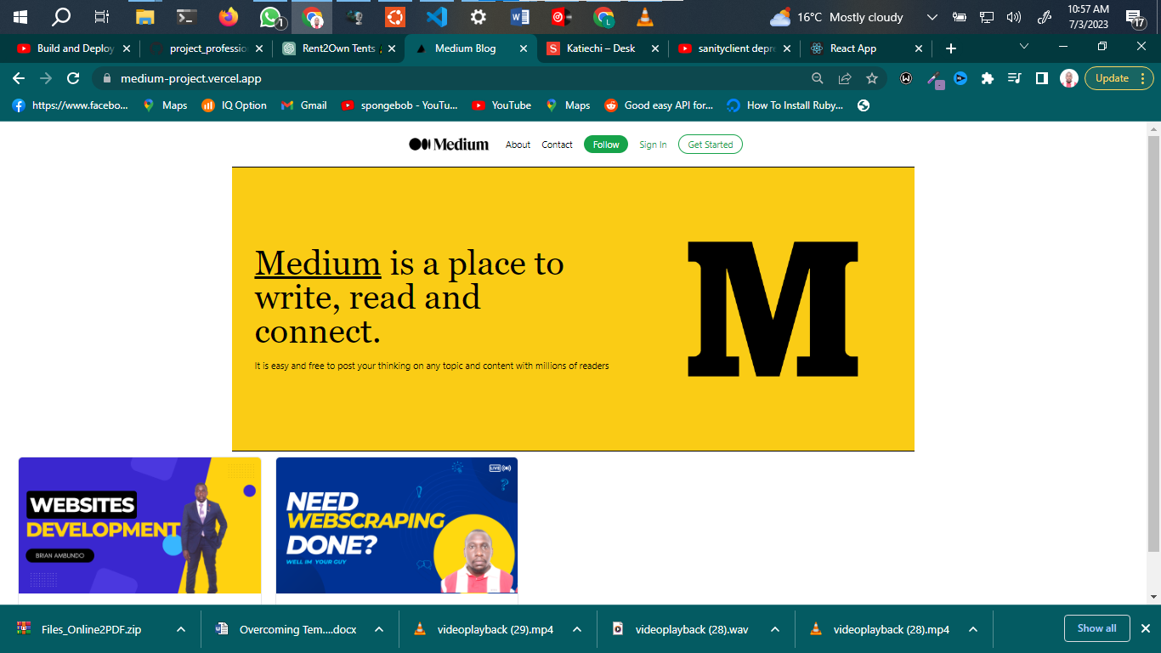Open the Gmail bookmark
Viewport: 1161px width, 653px height.
pos(303,105)
